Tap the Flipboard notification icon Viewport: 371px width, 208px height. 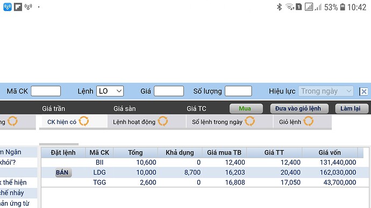click(18, 7)
